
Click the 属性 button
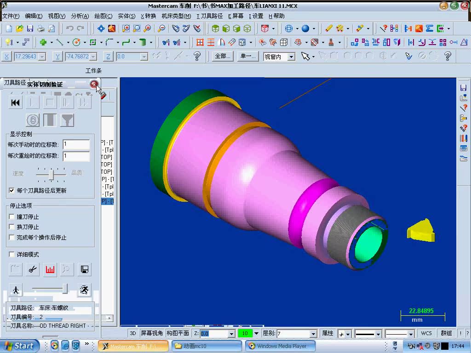coord(327,333)
